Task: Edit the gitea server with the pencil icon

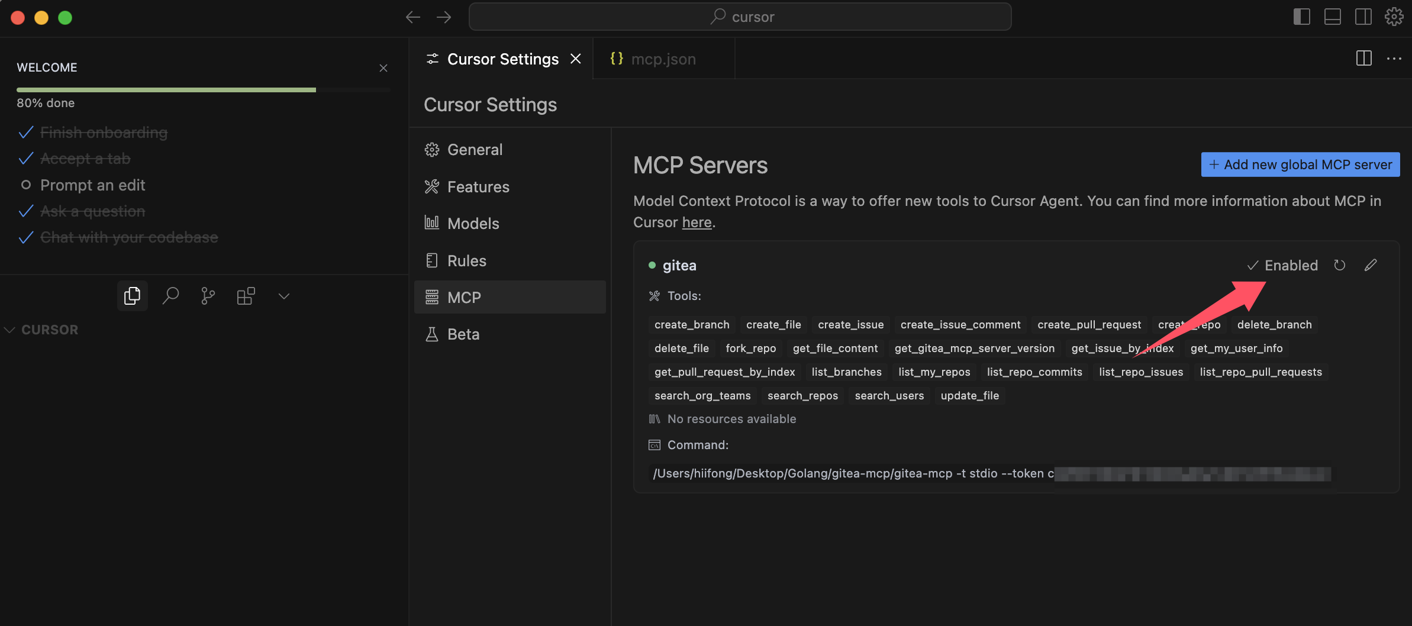Action: point(1371,265)
